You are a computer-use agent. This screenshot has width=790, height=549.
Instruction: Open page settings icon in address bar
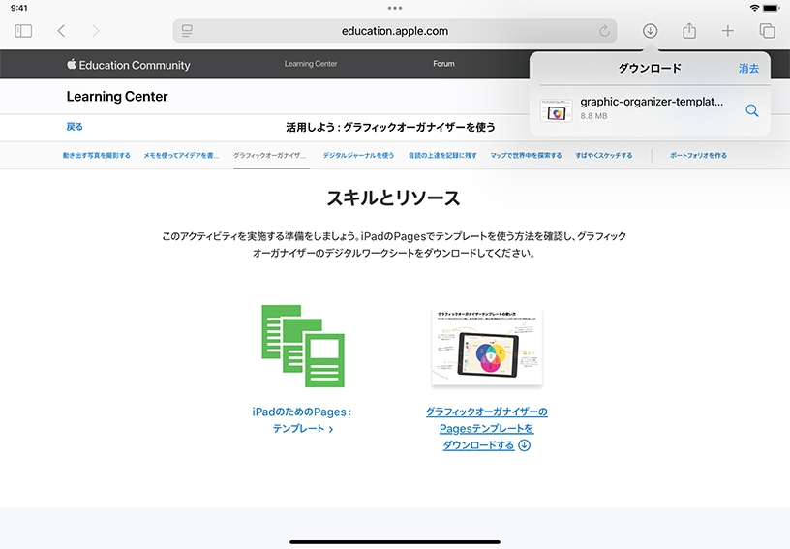(187, 31)
